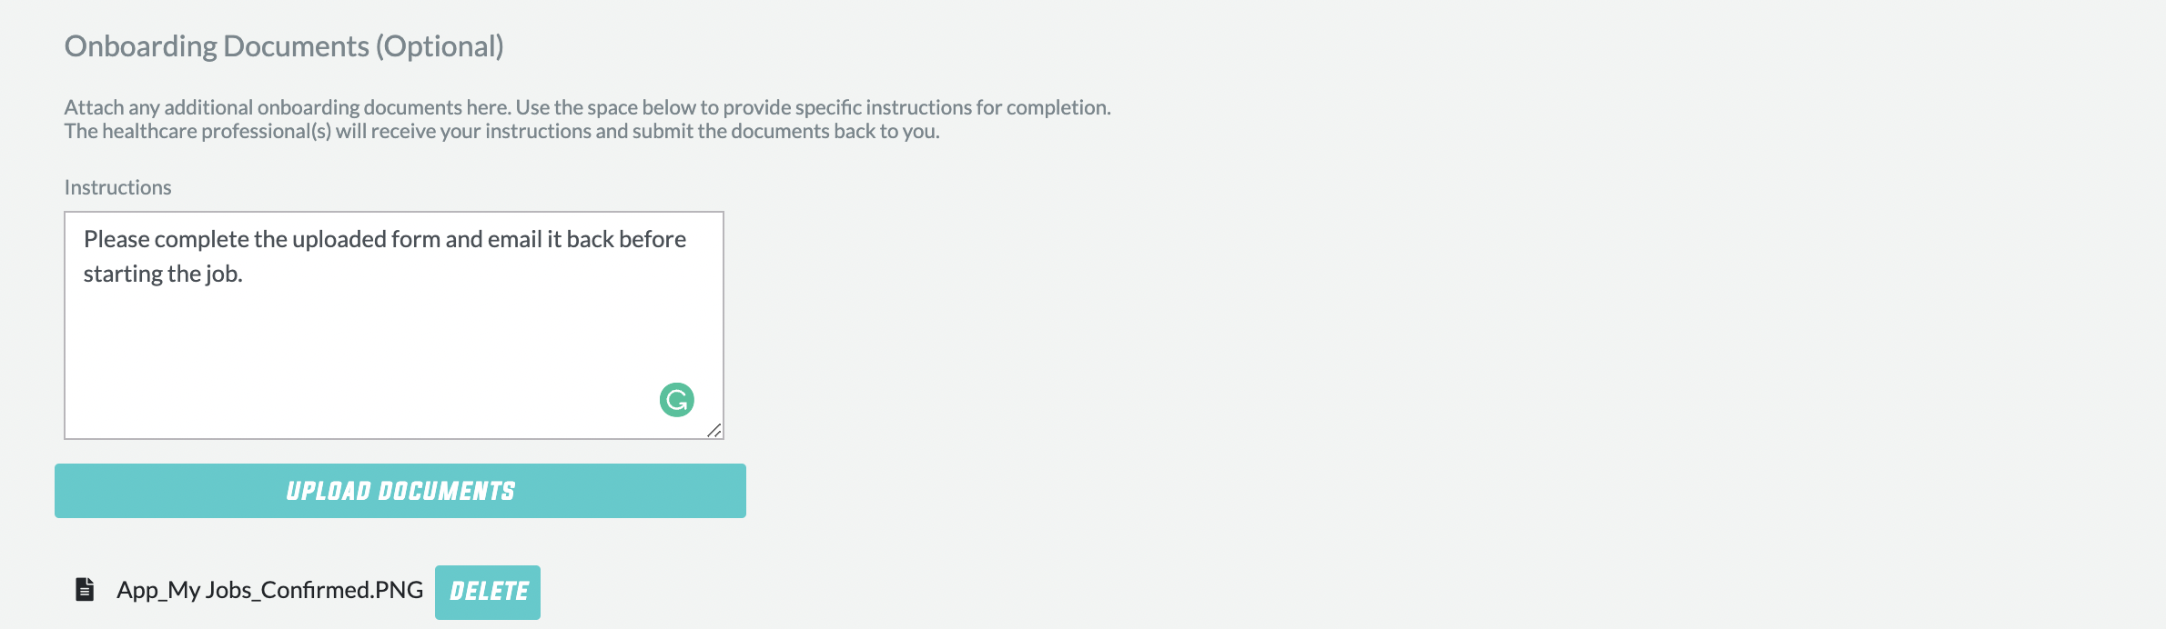Viewport: 2166px width, 629px height.
Task: Open the Grammarly icon in the instructions box
Action: click(677, 400)
